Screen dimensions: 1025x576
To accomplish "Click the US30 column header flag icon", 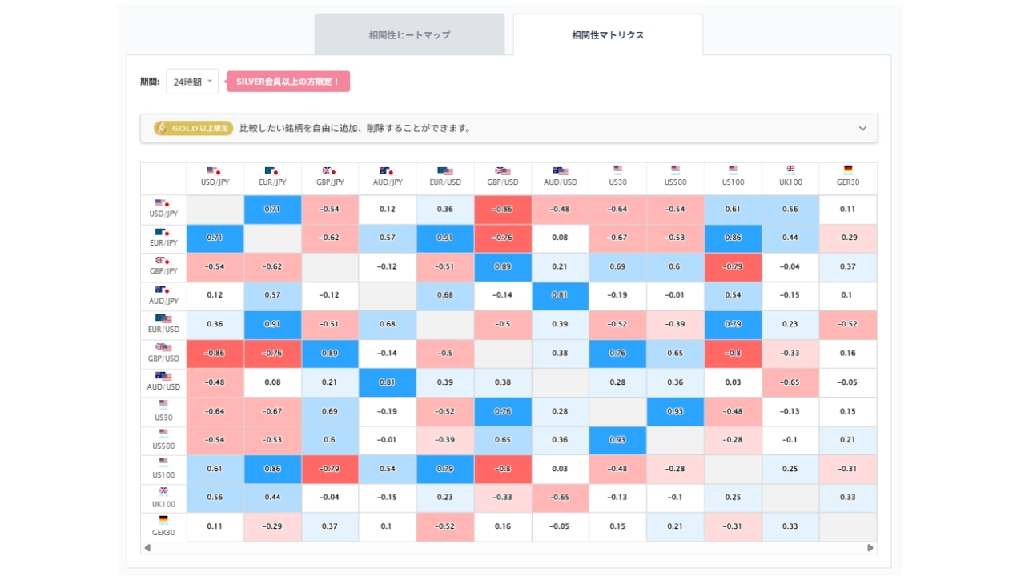I will pos(617,170).
